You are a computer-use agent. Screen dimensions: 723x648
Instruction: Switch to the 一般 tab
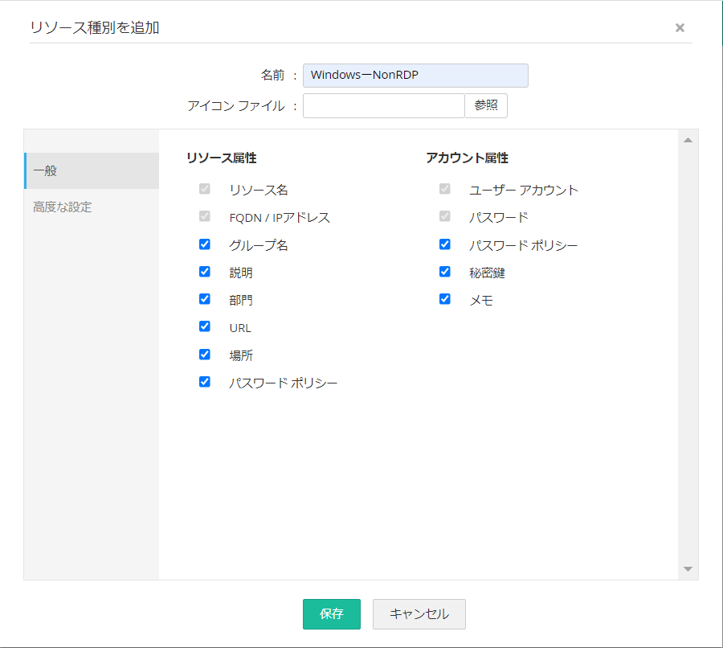pyautogui.click(x=92, y=170)
